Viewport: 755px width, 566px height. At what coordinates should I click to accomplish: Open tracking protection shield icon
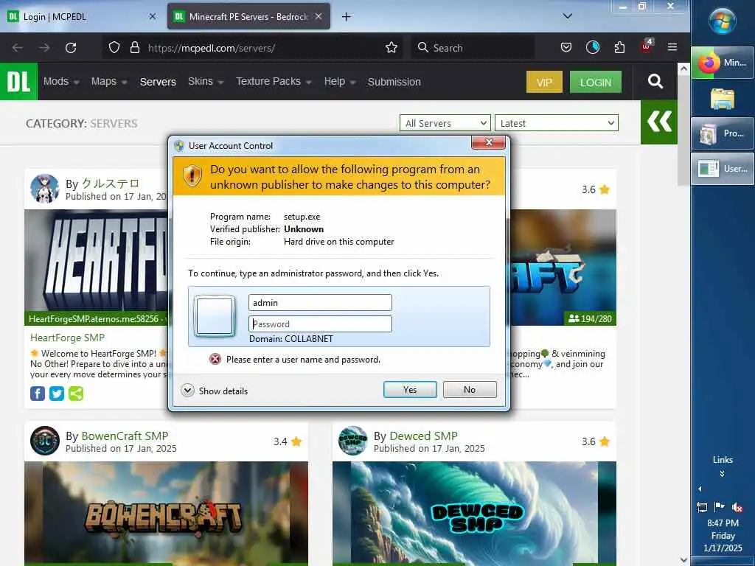(x=114, y=48)
